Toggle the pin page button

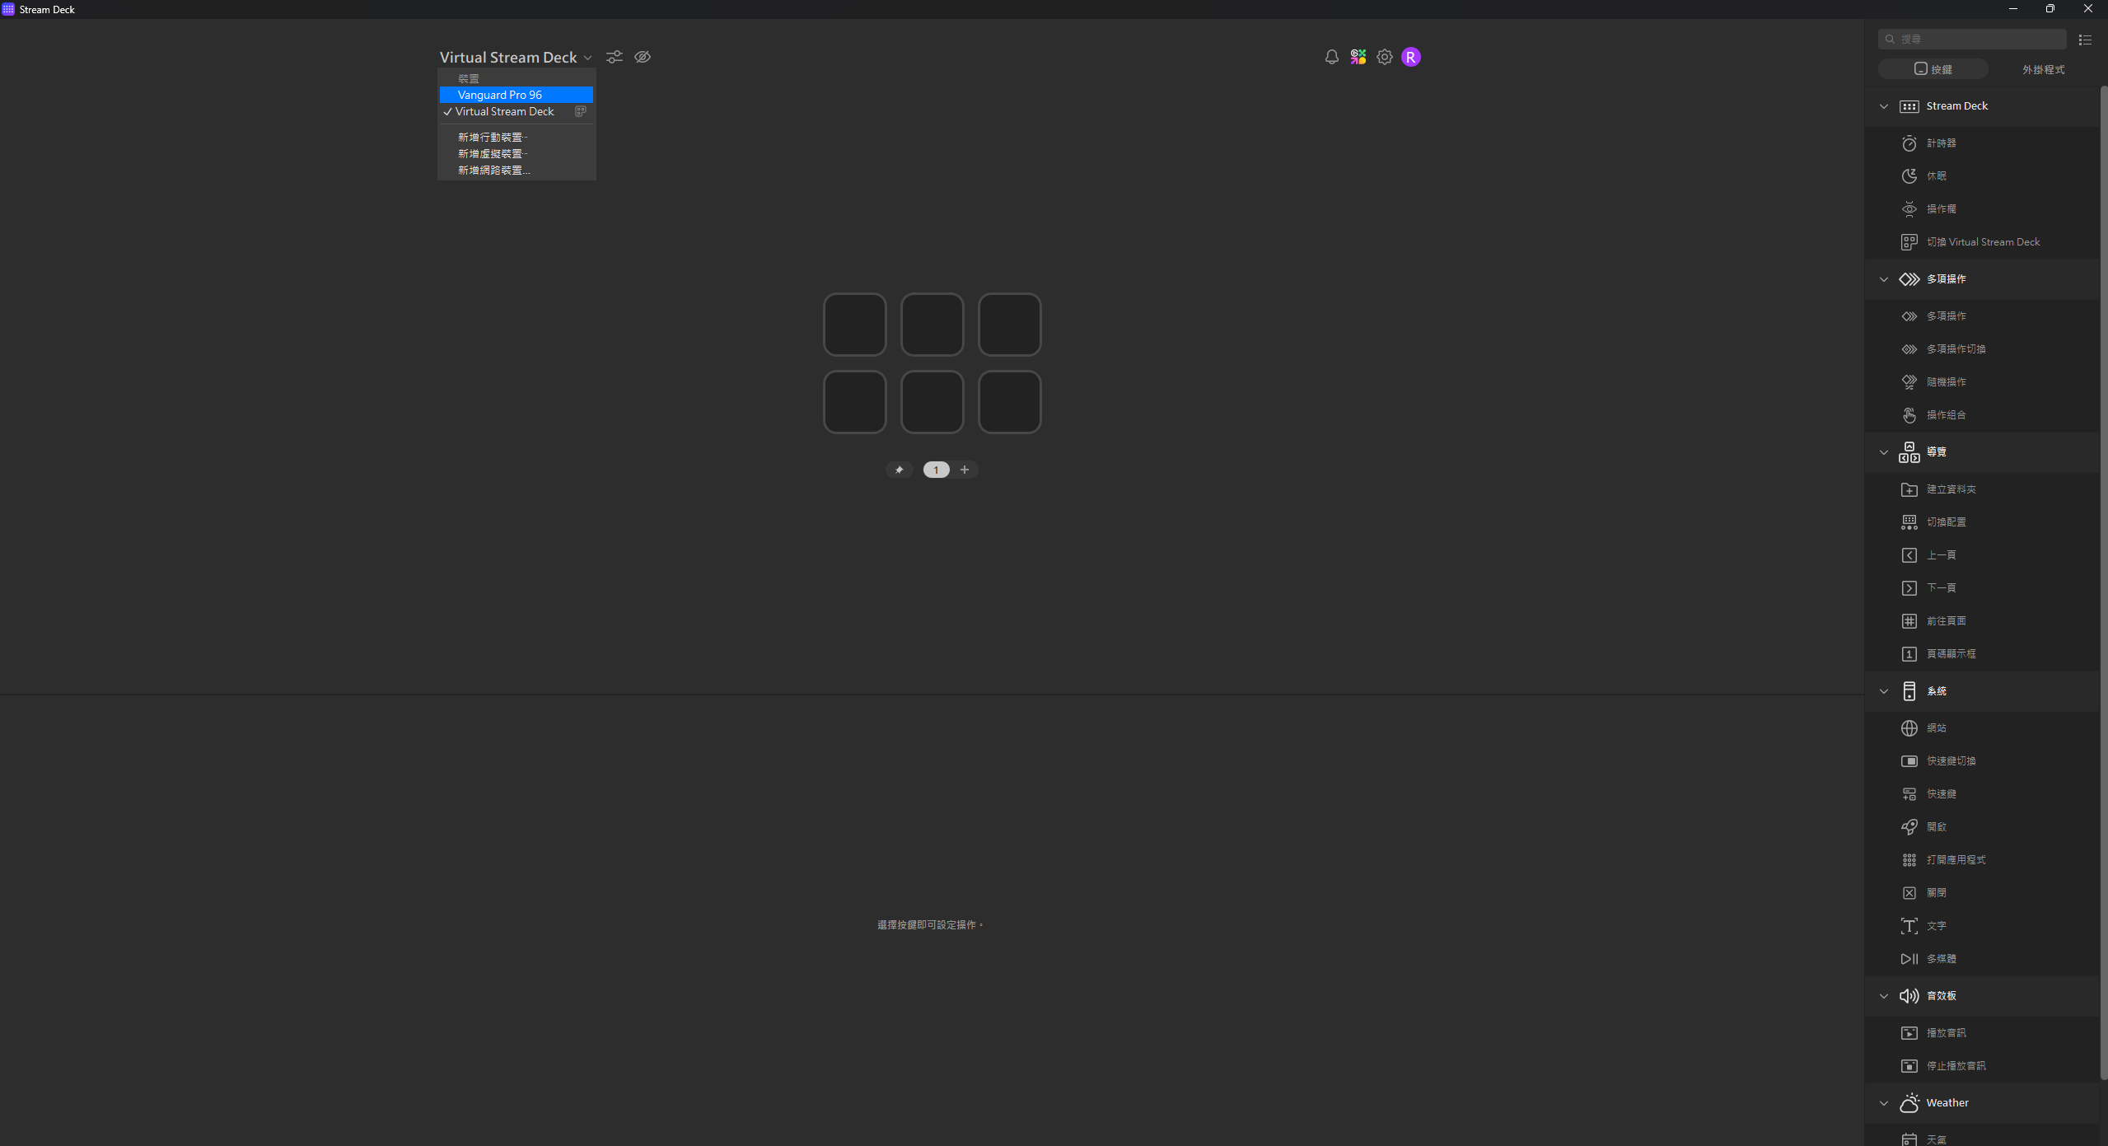point(899,470)
